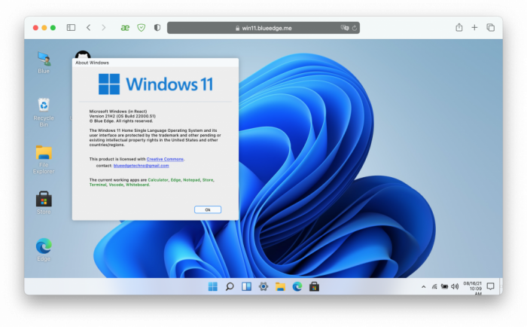Click the green 'Notepad' text in dialog
527x327 pixels.
tap(191, 180)
